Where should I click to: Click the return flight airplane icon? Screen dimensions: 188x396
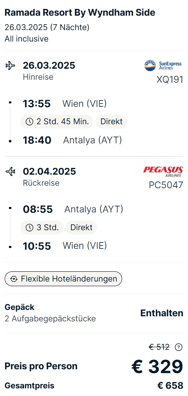click(10, 172)
